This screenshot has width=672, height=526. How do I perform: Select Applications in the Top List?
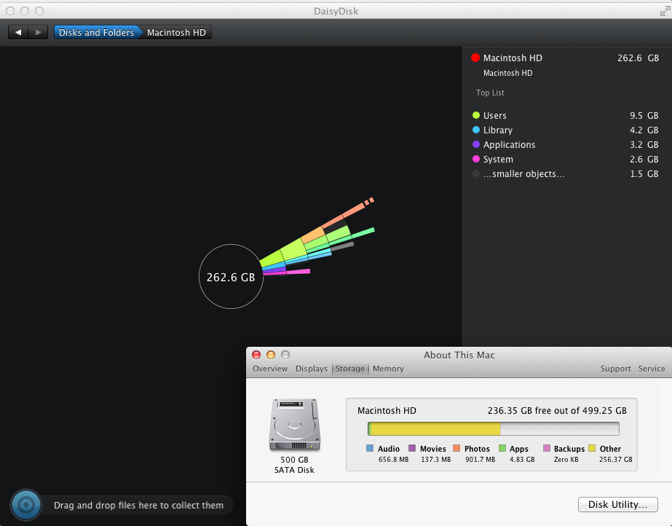(565, 145)
